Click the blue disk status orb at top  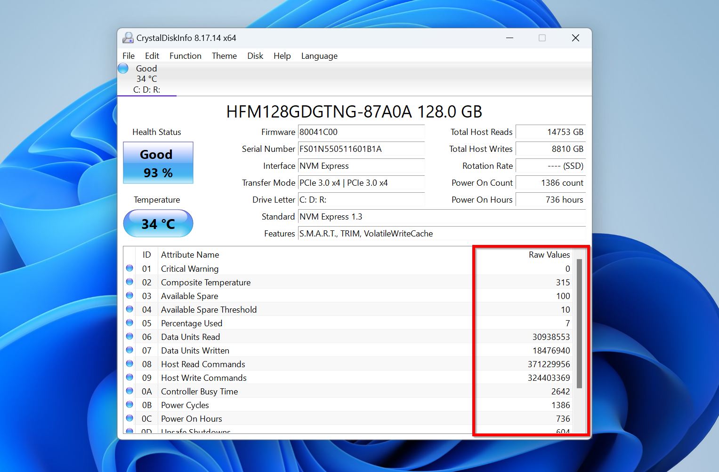(123, 69)
